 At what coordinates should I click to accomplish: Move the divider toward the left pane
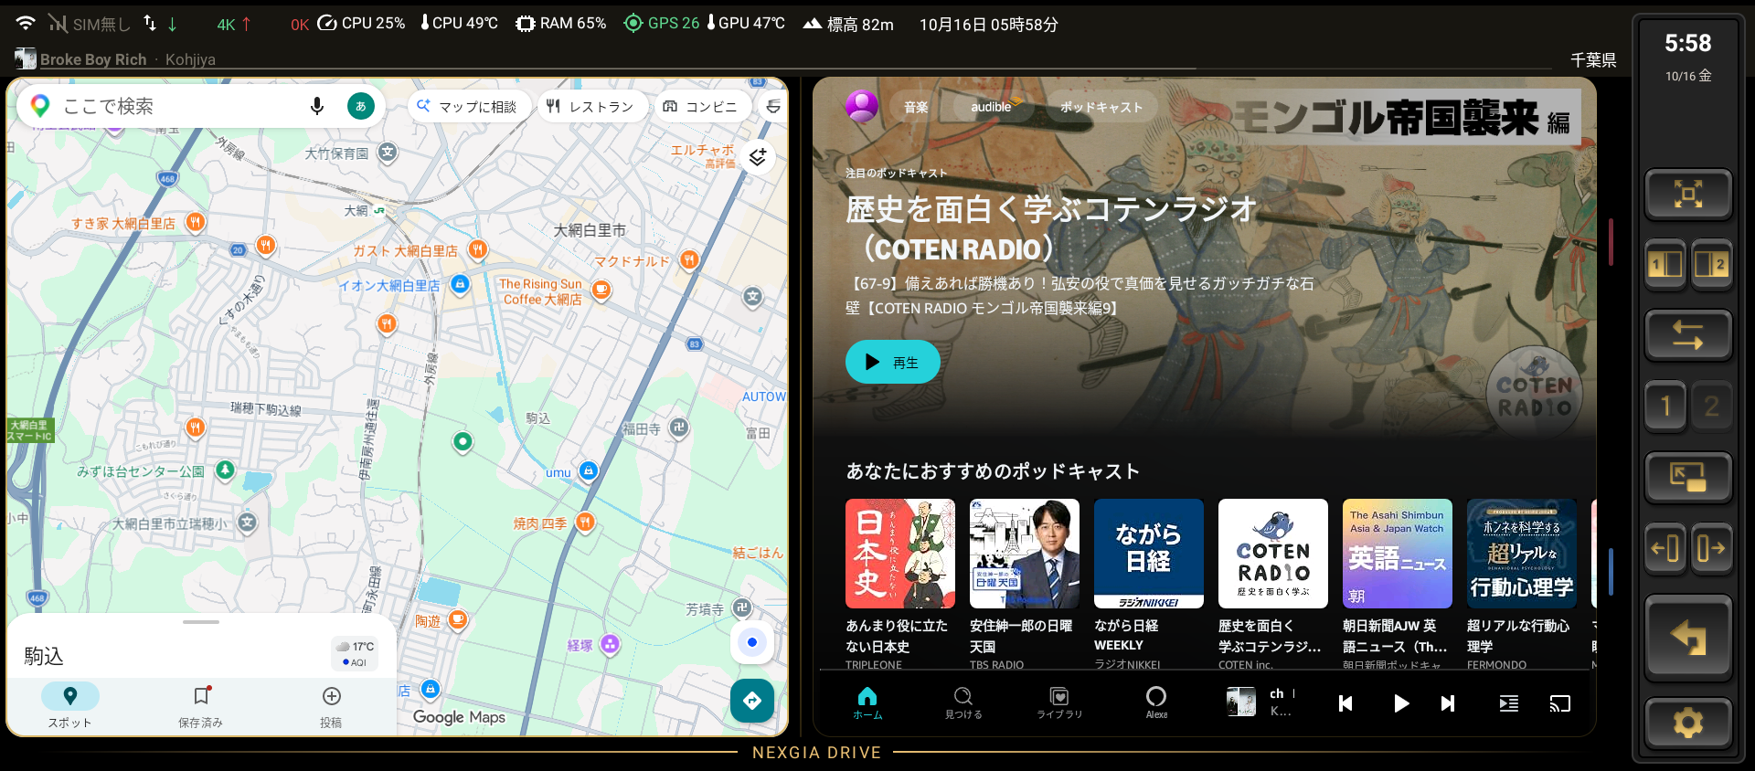(x=1665, y=548)
